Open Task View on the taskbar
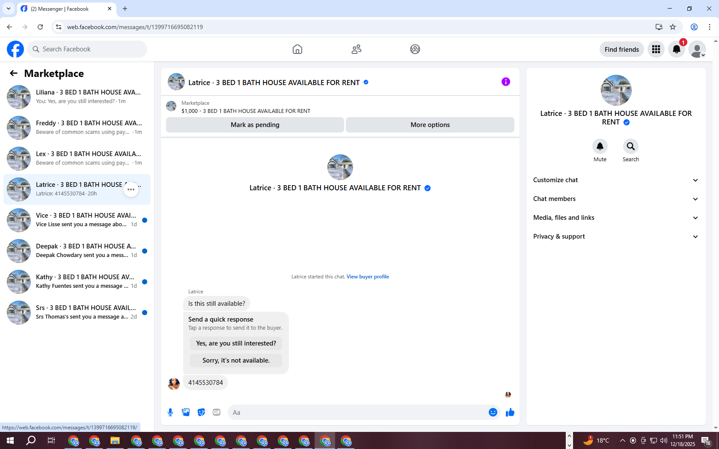Viewport: 719px width, 449px height. pos(51,440)
